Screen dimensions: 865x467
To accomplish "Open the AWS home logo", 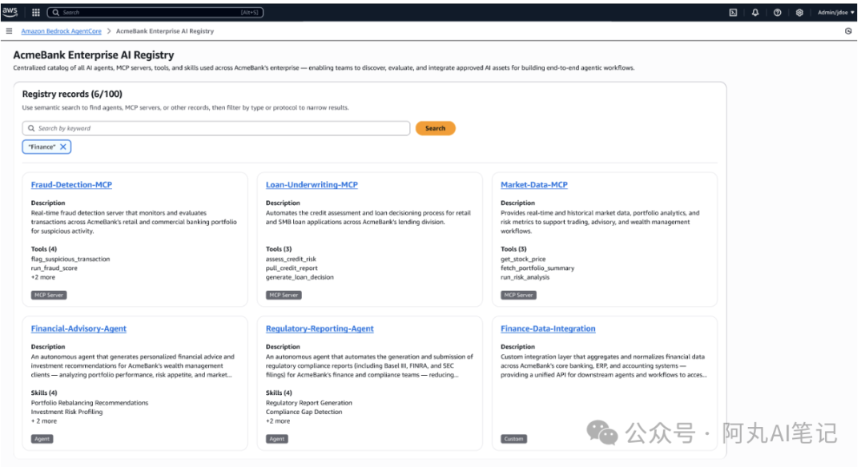I will [10, 11].
